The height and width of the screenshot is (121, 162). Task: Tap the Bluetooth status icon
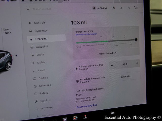click(x=129, y=8)
